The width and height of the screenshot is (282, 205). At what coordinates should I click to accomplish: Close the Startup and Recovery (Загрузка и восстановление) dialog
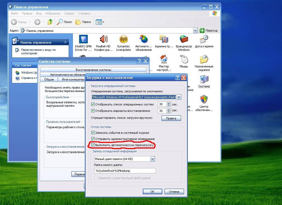[184, 78]
